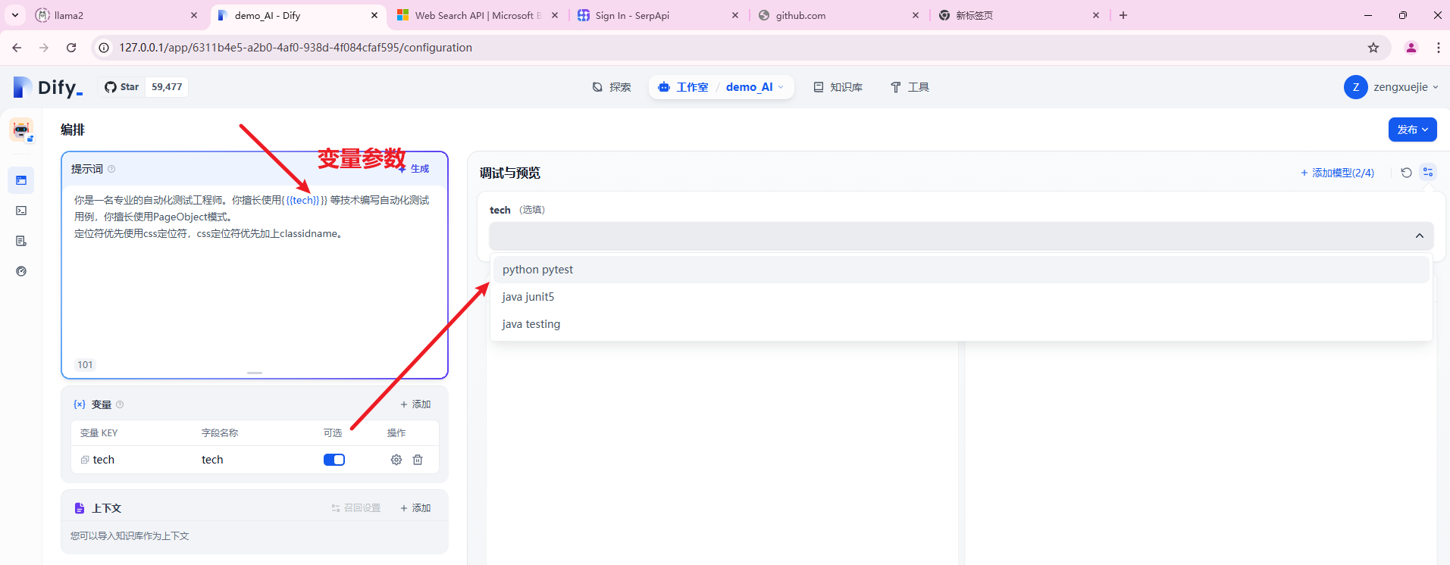Image resolution: width=1450 pixels, height=565 pixels.
Task: Toggle the optional switch for tech variable
Action: [x=334, y=460]
